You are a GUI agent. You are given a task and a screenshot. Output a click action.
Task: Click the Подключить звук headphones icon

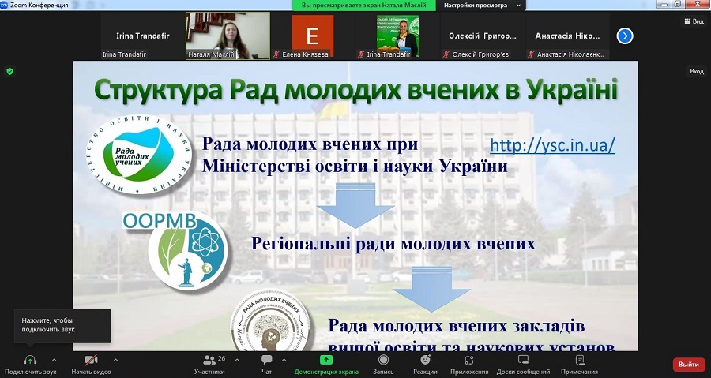pos(29,360)
